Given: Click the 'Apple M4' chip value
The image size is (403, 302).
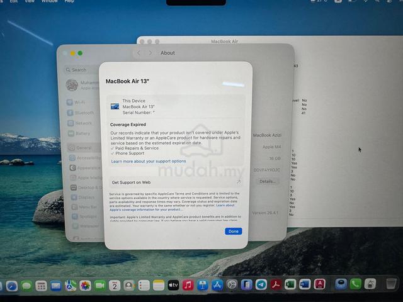Looking at the screenshot, I should (271, 147).
